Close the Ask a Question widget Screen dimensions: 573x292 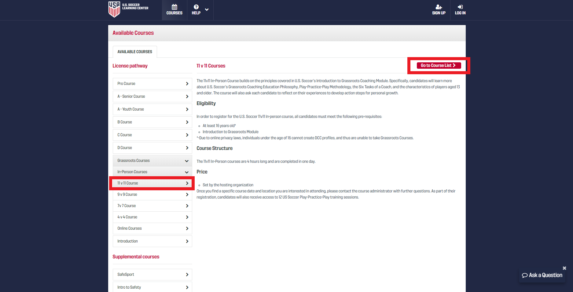click(x=564, y=268)
